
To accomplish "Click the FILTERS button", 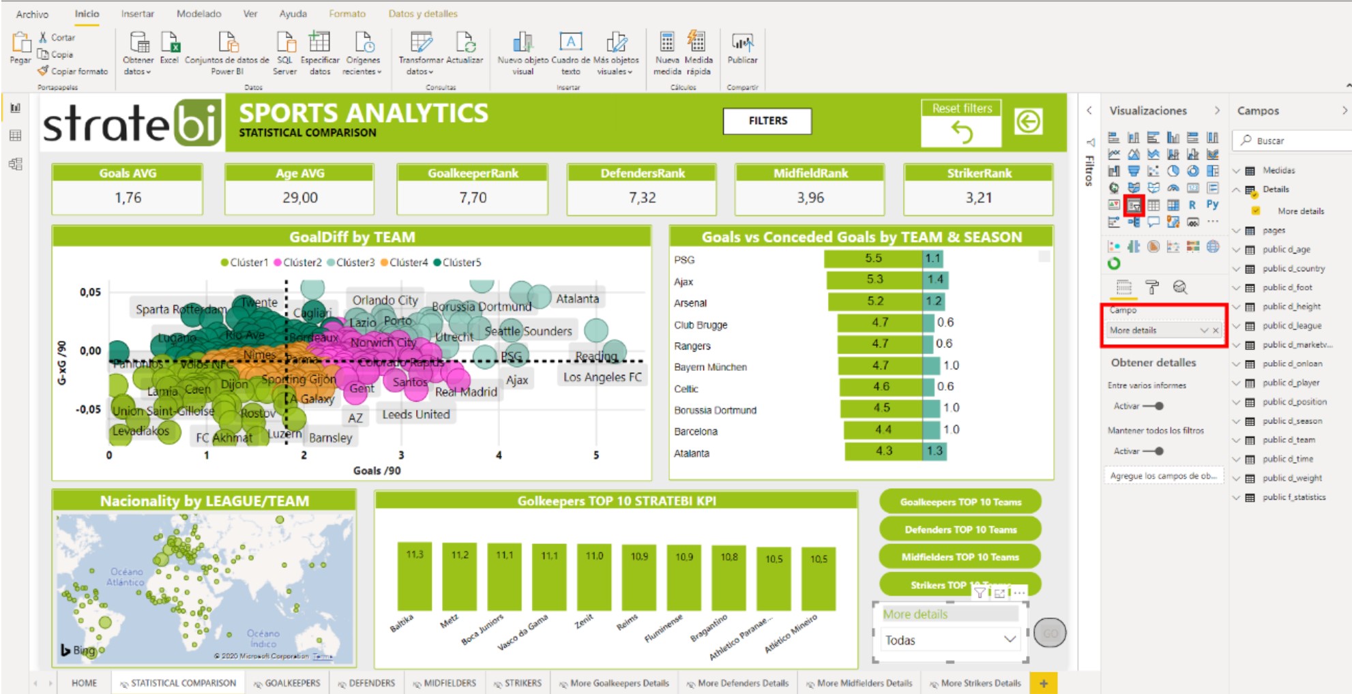I will point(767,121).
